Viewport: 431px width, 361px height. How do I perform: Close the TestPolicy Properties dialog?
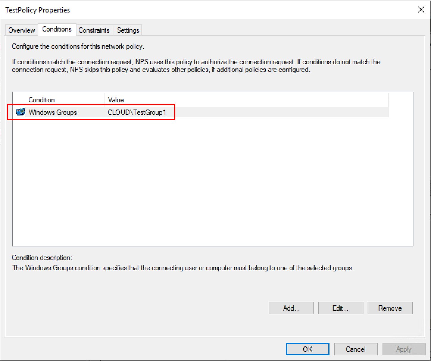coord(421,10)
